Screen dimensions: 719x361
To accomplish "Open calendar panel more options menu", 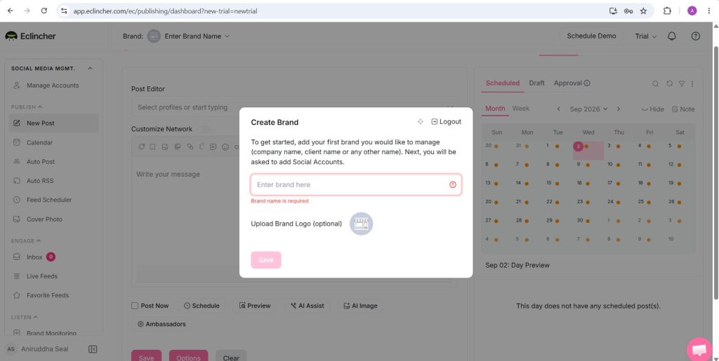I will click(692, 83).
